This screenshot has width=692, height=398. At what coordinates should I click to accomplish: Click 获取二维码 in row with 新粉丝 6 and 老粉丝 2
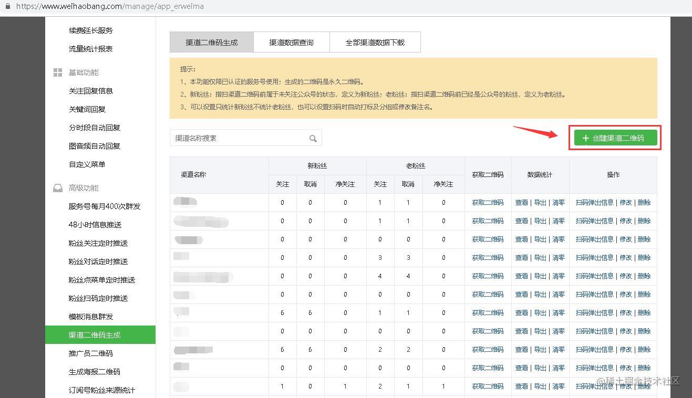coord(488,350)
